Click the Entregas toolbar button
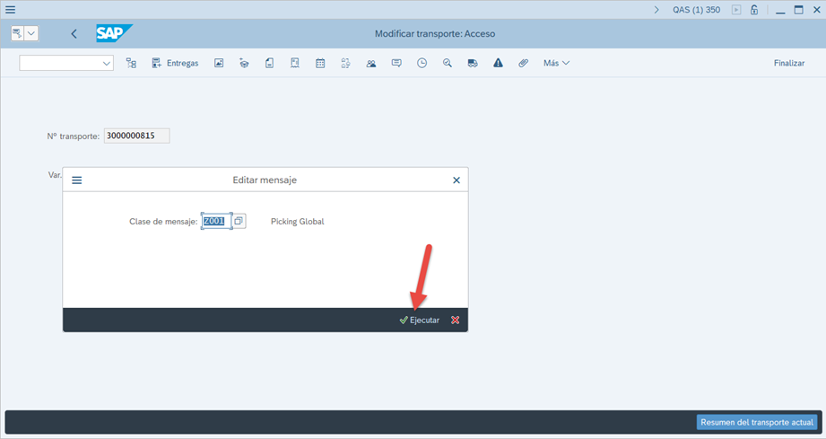The width and height of the screenshot is (826, 439). pos(175,64)
